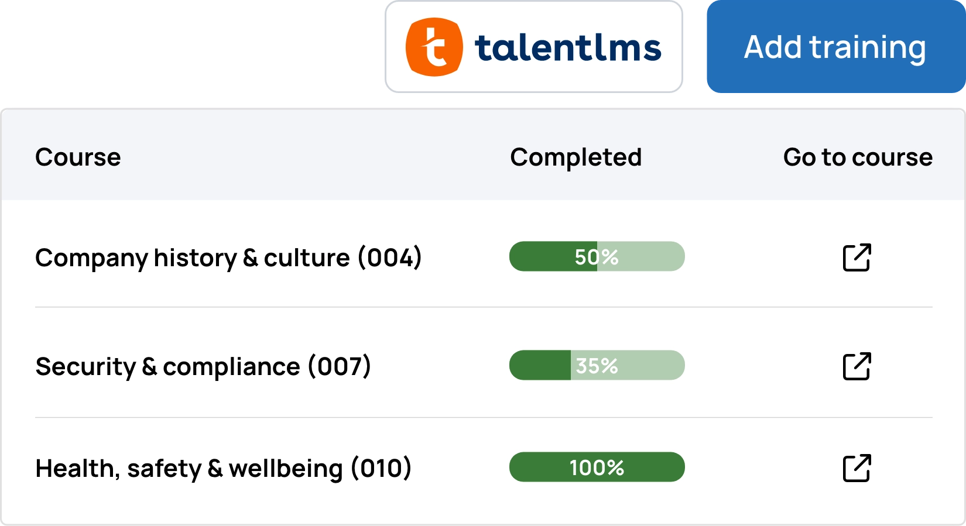Open external link for Security & compliance
Viewport: 966px width, 526px height.
857,366
